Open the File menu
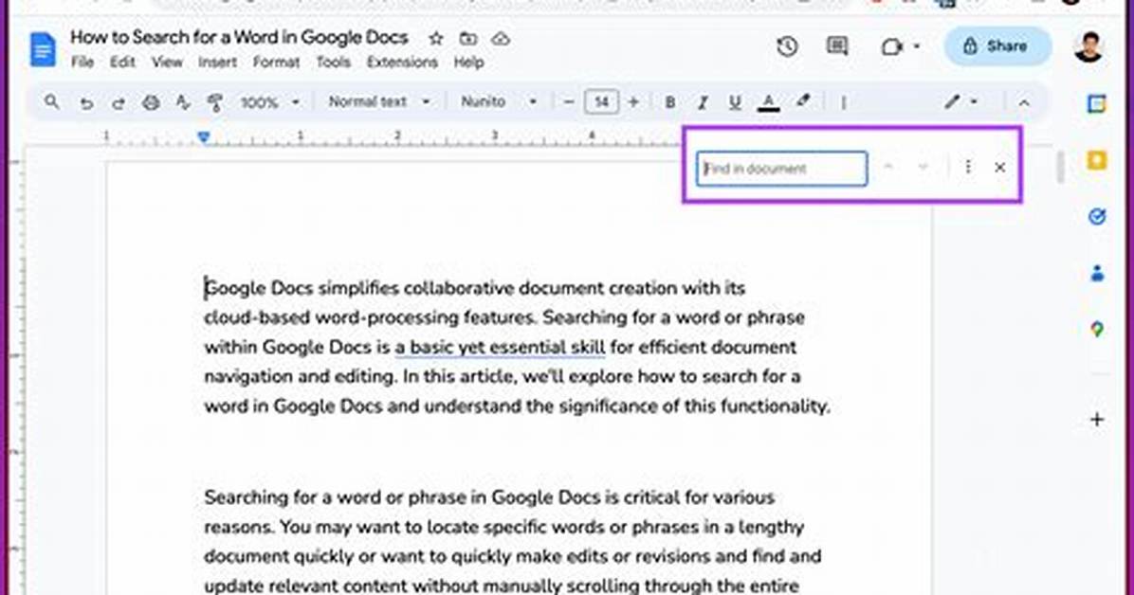The image size is (1134, 595). pyautogui.click(x=82, y=63)
